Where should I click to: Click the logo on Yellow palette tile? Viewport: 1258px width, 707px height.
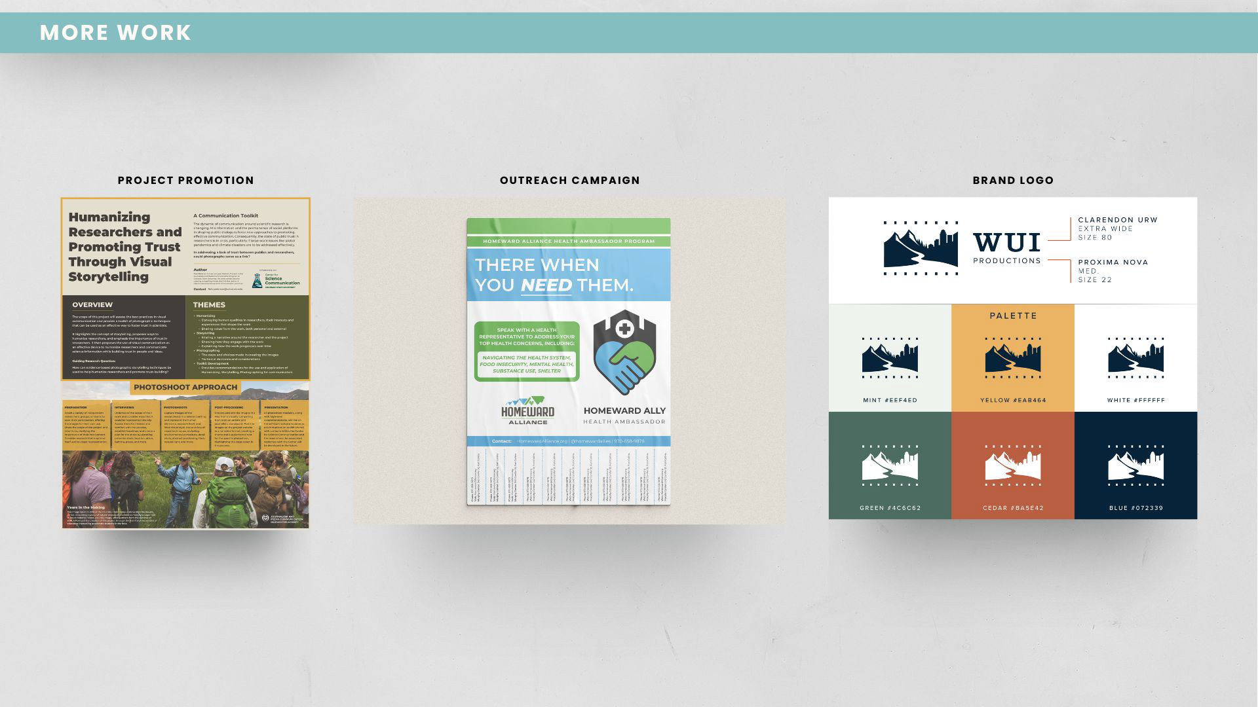pyautogui.click(x=1013, y=358)
